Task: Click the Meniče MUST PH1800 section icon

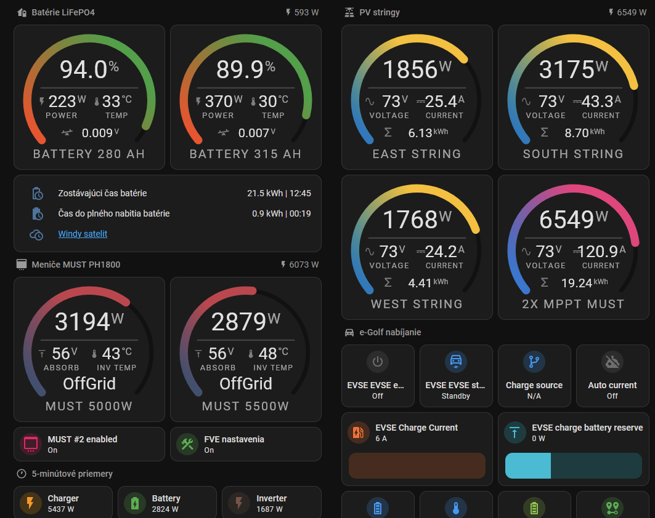Action: [x=22, y=265]
